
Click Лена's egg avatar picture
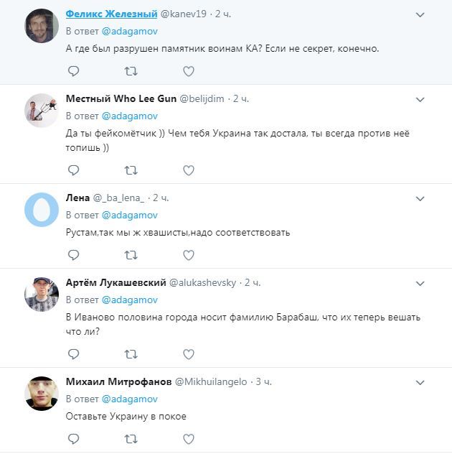pos(41,209)
